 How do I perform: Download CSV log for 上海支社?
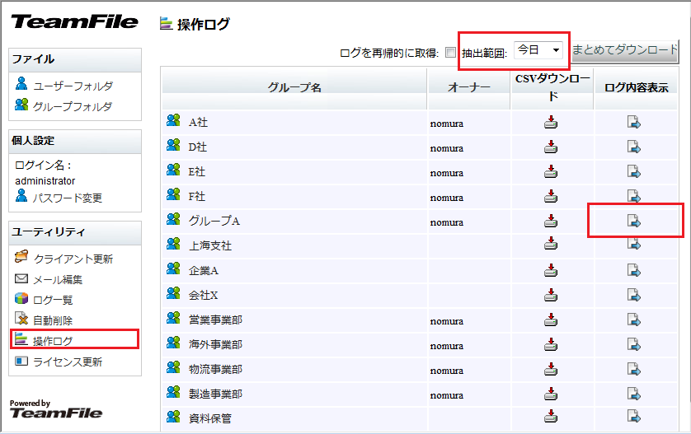(x=551, y=245)
